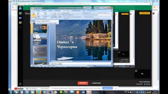Open PowerPoint Design tab
The width and height of the screenshot is (168, 94).
[50, 11]
